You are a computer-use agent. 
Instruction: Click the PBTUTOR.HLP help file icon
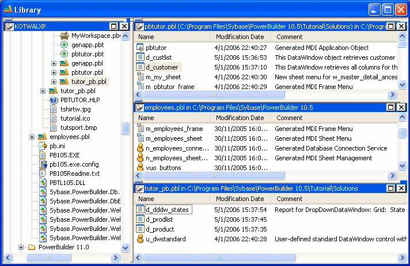point(54,100)
